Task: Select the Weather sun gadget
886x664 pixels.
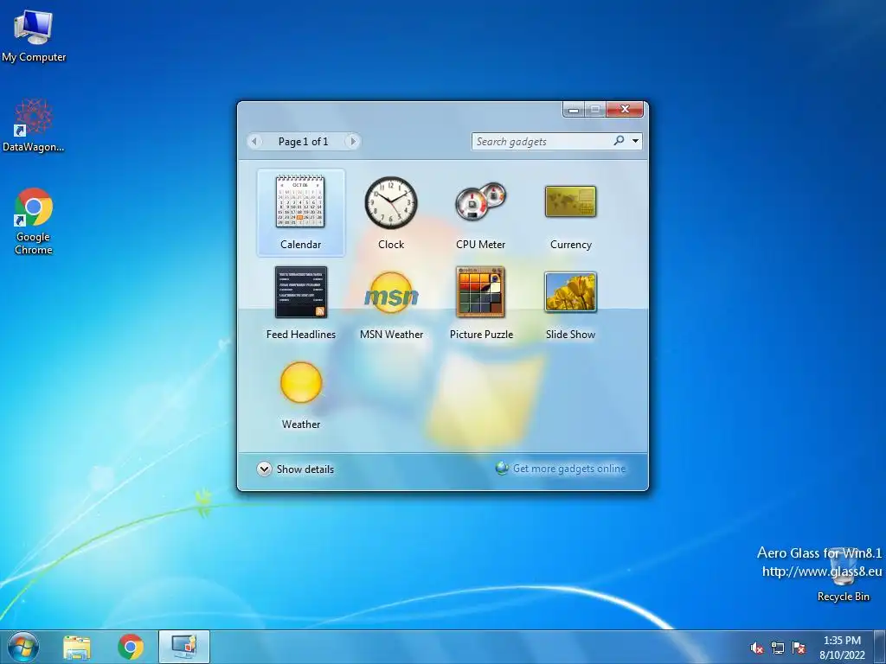Action: (300, 393)
